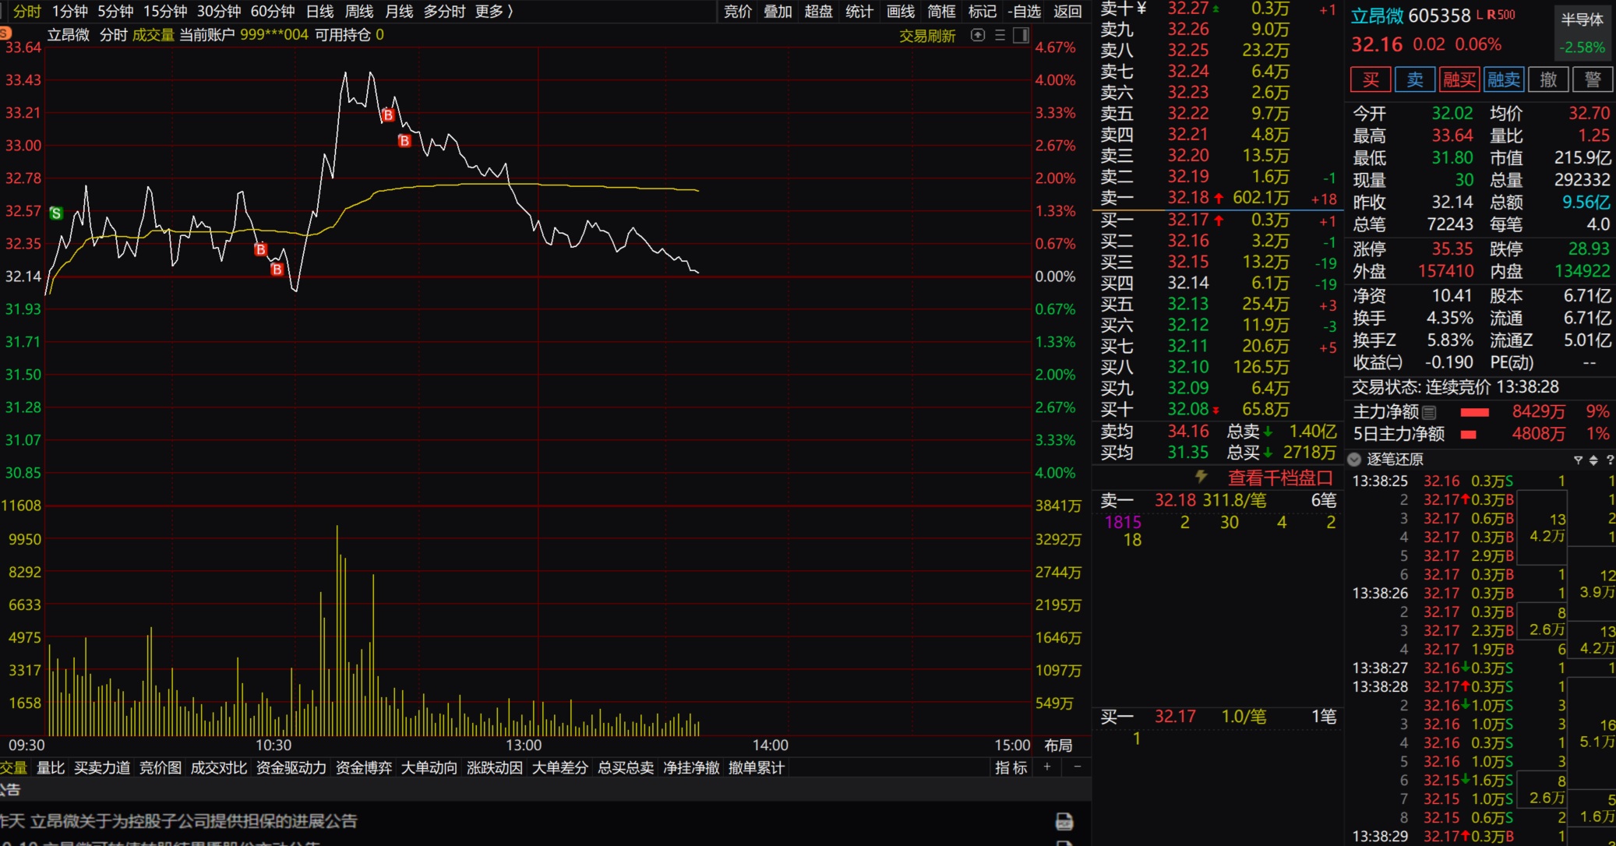Open the PDF icon for the 担保 announcement
The height and width of the screenshot is (846, 1616).
[1064, 821]
